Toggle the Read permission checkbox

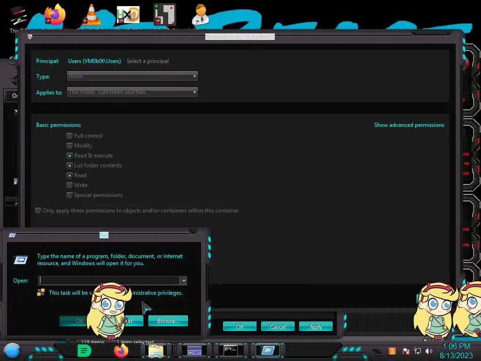click(x=70, y=175)
